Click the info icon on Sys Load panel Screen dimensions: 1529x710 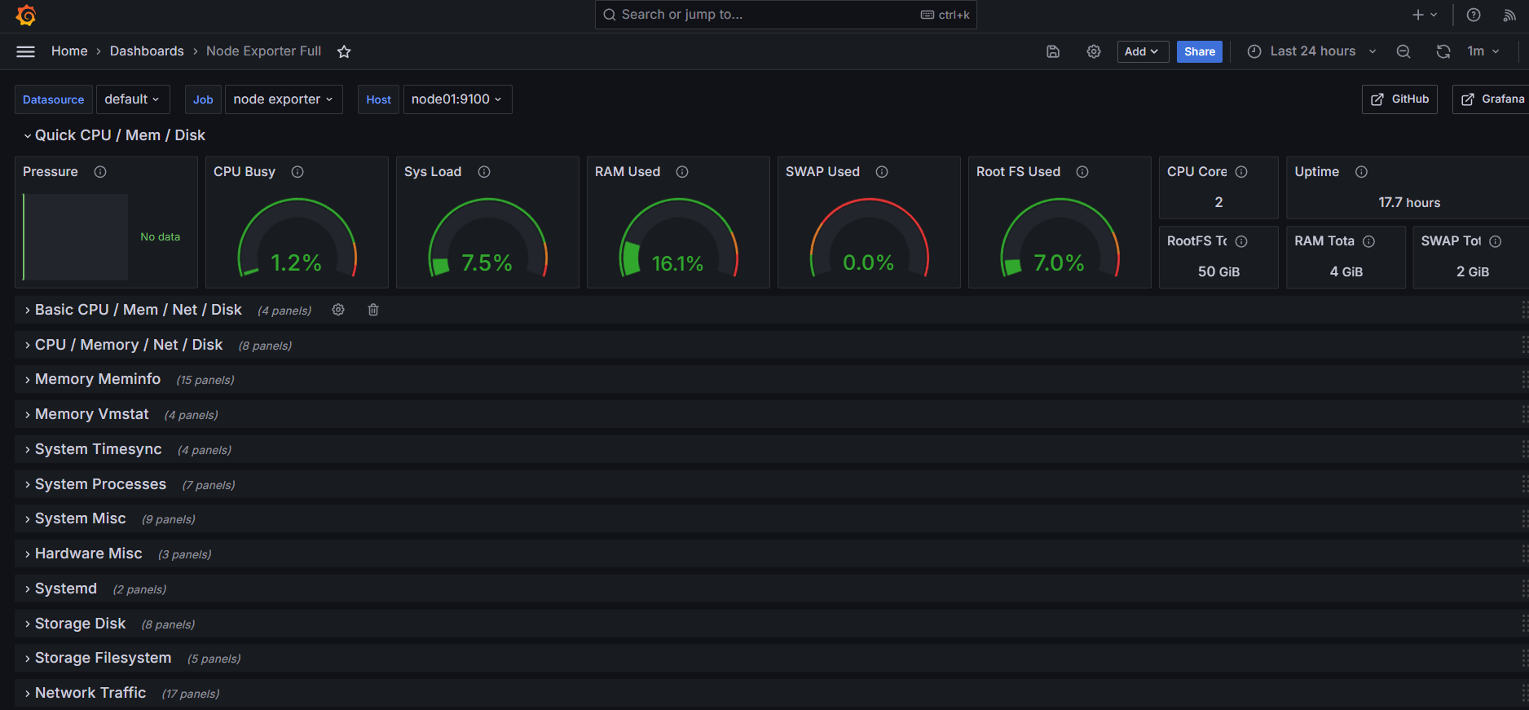point(484,172)
